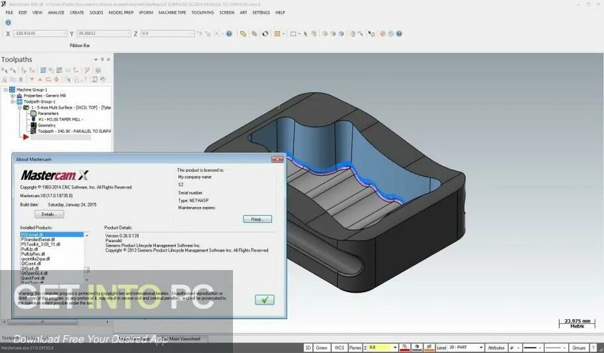Select PullUp.dll in Installed Products list
The image size is (604, 353).
pos(29,249)
